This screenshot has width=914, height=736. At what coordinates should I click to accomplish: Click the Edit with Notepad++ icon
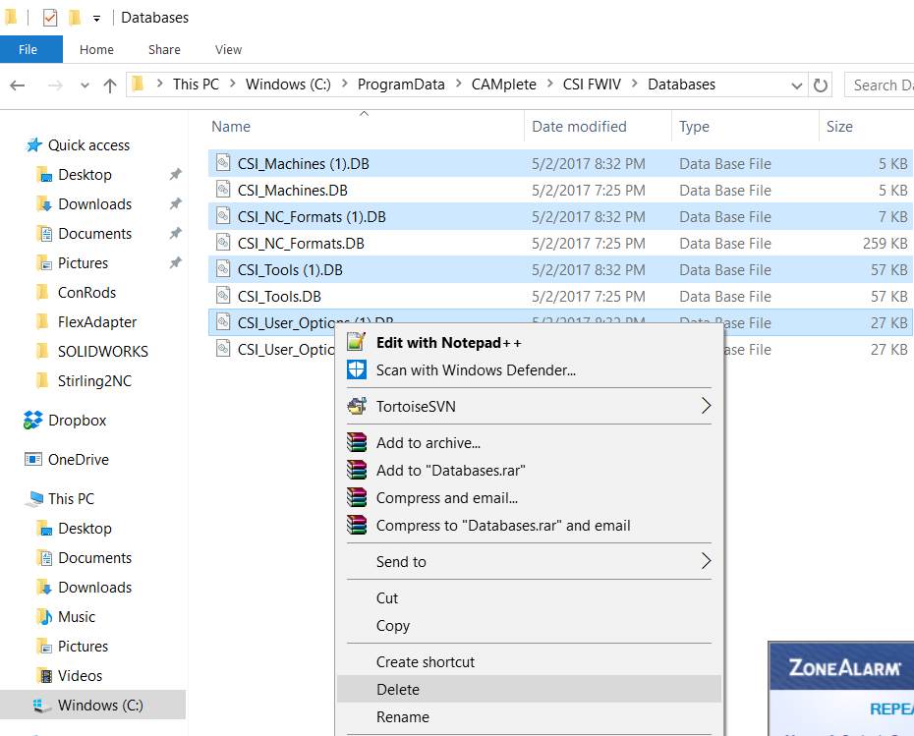pos(357,343)
